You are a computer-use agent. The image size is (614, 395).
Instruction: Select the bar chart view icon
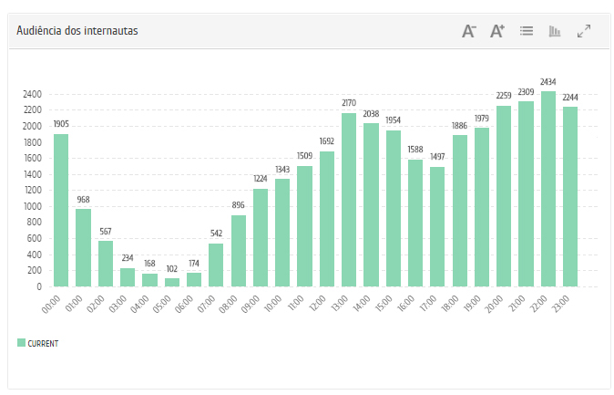(x=555, y=31)
